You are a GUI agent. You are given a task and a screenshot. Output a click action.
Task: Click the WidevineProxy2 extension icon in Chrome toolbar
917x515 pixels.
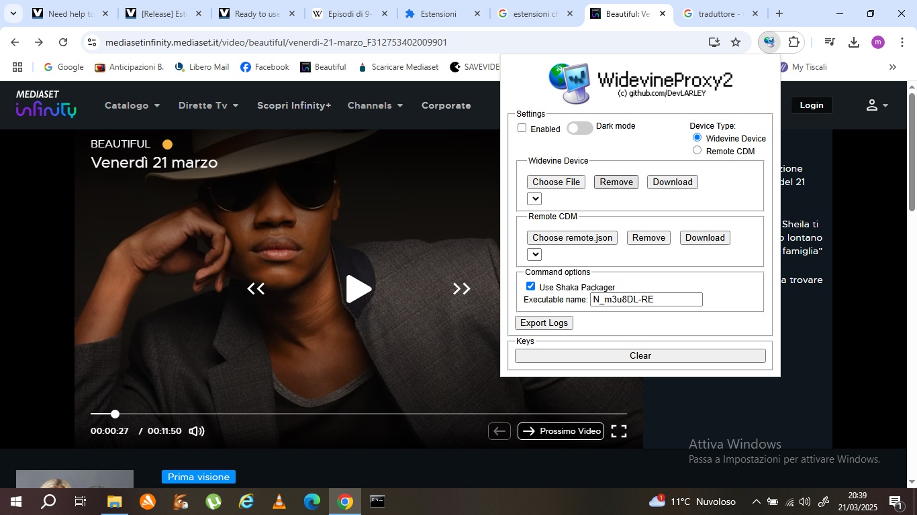pyautogui.click(x=769, y=42)
